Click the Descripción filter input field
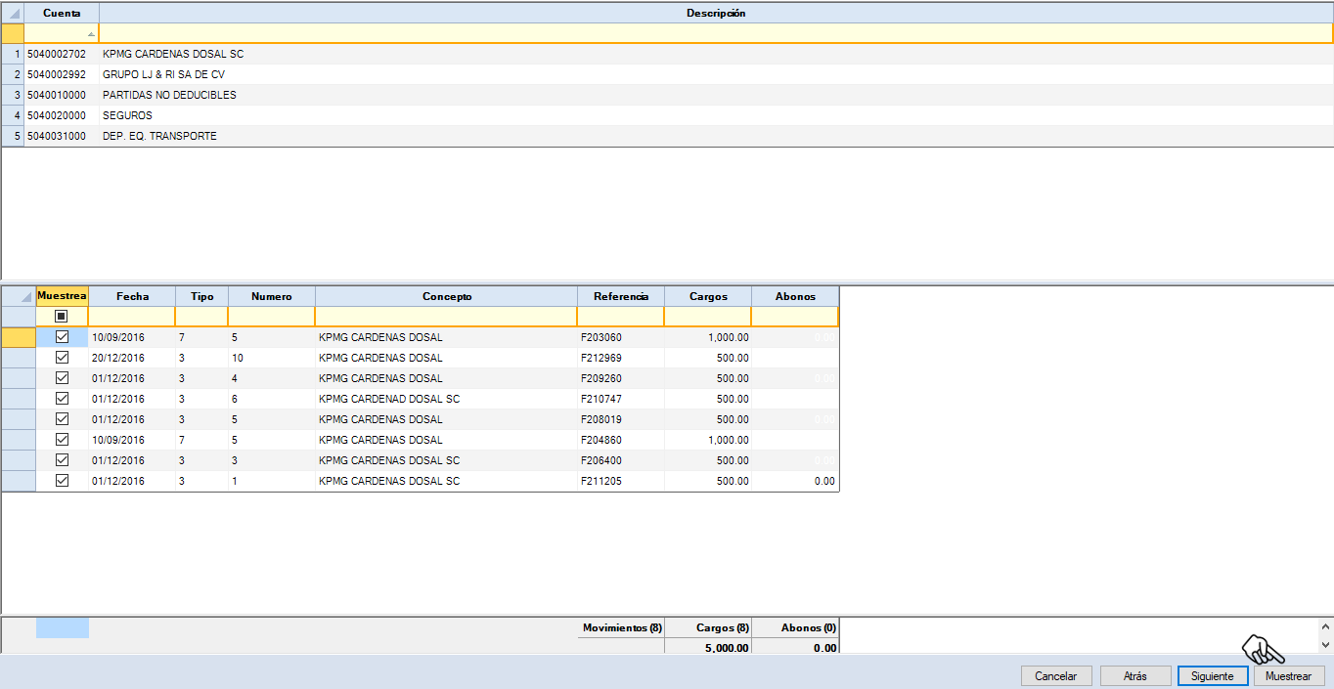1334x689 pixels. (714, 34)
